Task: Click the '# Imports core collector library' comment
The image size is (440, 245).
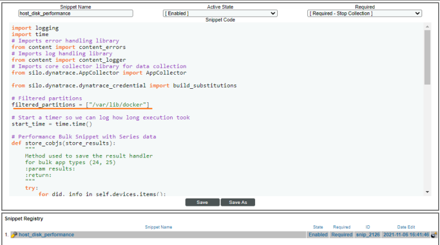Action: (x=99, y=66)
